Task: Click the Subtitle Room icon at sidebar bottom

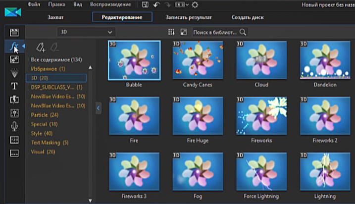Action: coord(14,153)
